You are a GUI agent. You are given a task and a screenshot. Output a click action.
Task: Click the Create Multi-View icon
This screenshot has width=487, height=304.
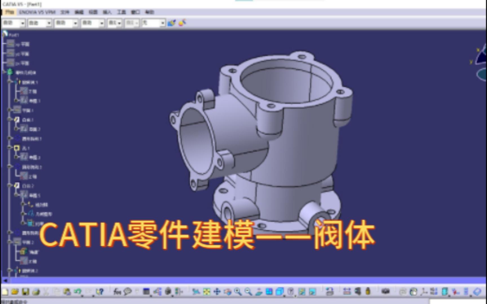[269, 292]
